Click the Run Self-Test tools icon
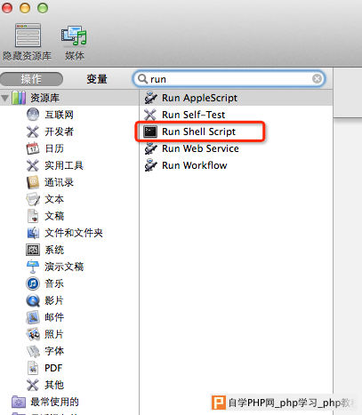This screenshot has width=362, height=415. [x=150, y=115]
